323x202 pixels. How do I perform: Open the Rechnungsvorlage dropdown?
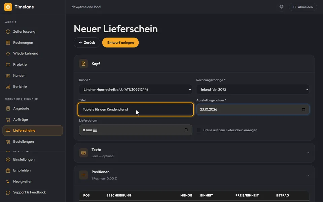coord(253,90)
